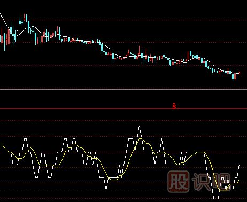Select the tall hollow red candle at the right-side rebound
The image size is (247, 202).
click(x=189, y=56)
